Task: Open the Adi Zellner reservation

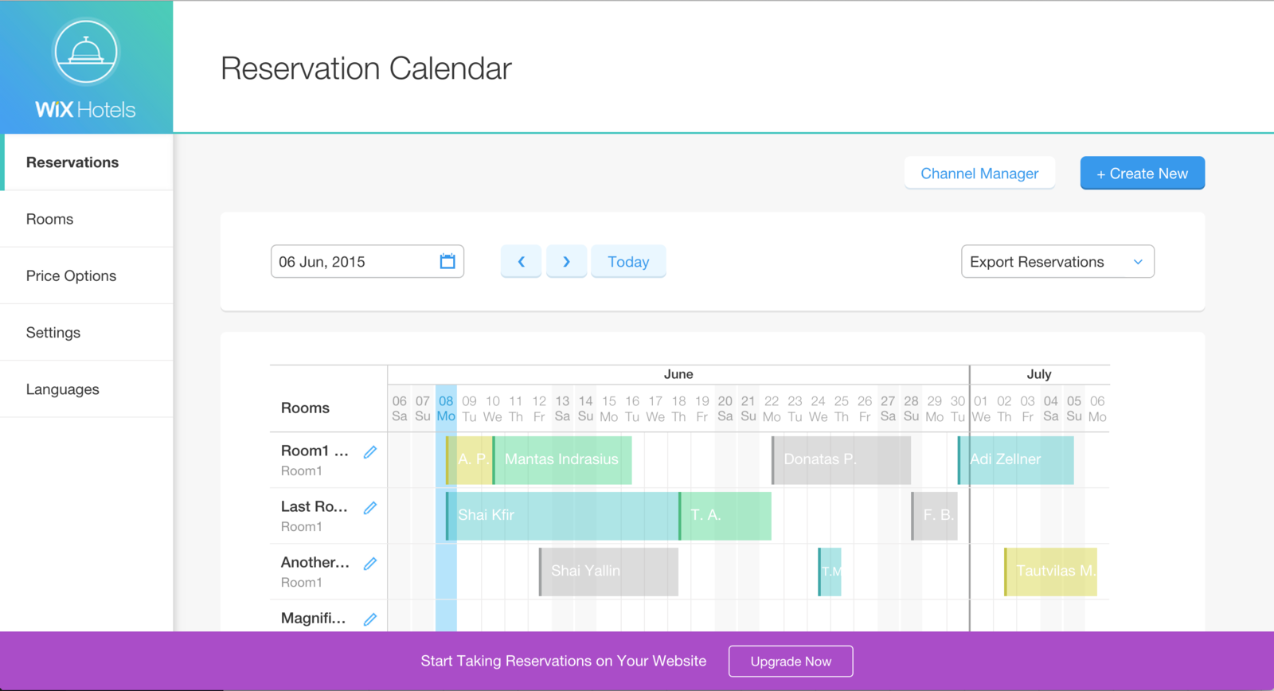Action: click(x=1015, y=460)
